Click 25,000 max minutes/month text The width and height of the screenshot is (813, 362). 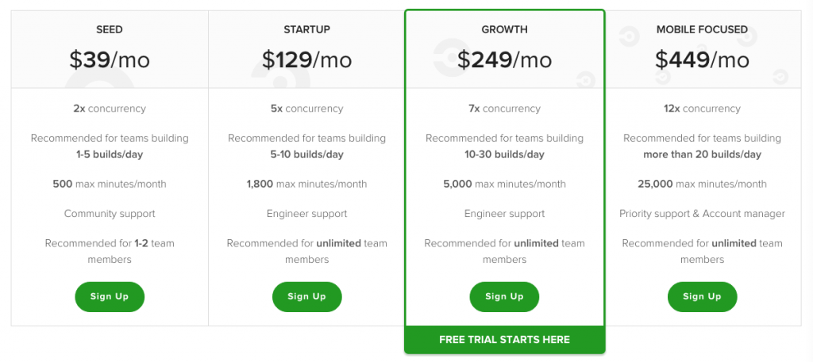click(702, 184)
